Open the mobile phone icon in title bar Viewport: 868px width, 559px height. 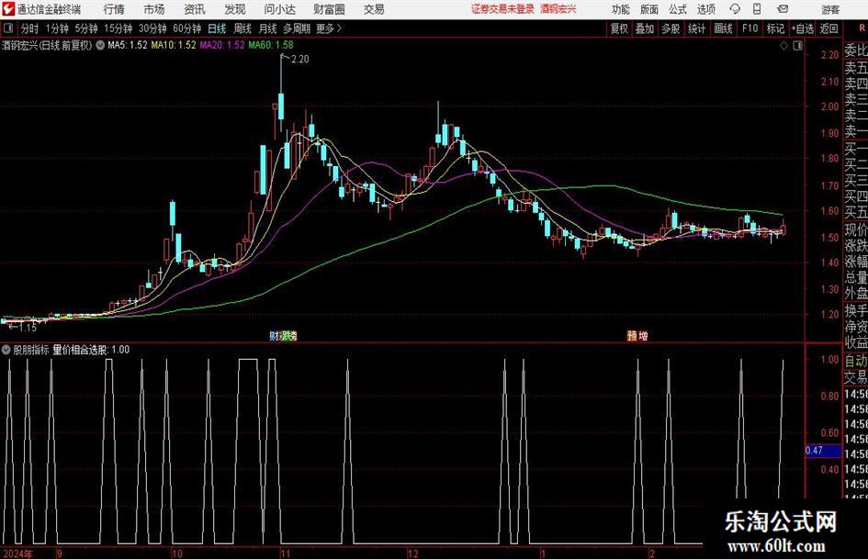[757, 9]
